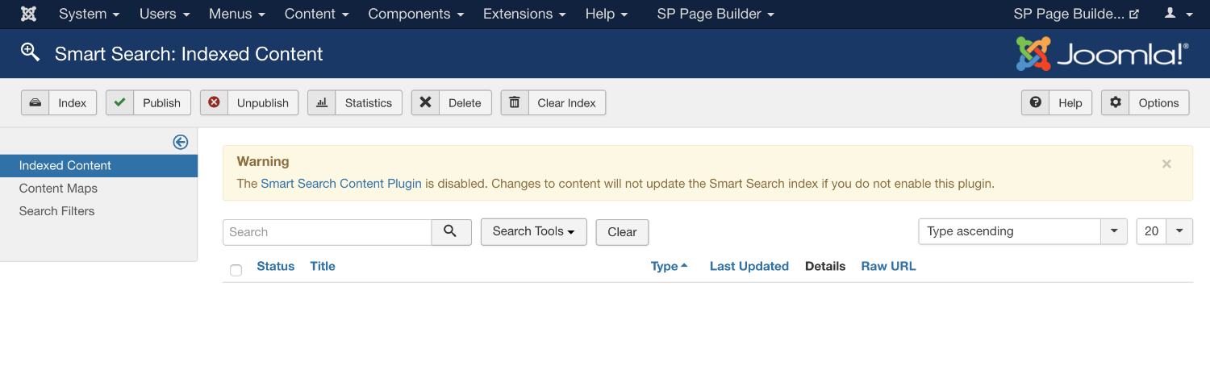Click the Clear Index trash icon
This screenshot has width=1210, height=382.
(x=515, y=103)
